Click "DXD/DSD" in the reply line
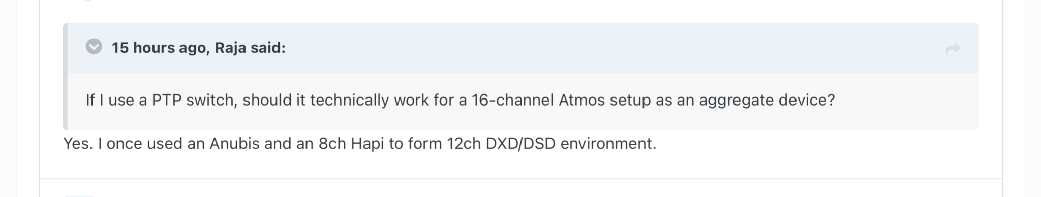Viewport: 1041px width, 197px height. coord(520,144)
